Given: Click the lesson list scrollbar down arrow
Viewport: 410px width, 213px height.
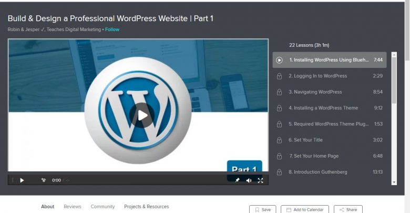Looking at the screenshot, I should [394, 182].
